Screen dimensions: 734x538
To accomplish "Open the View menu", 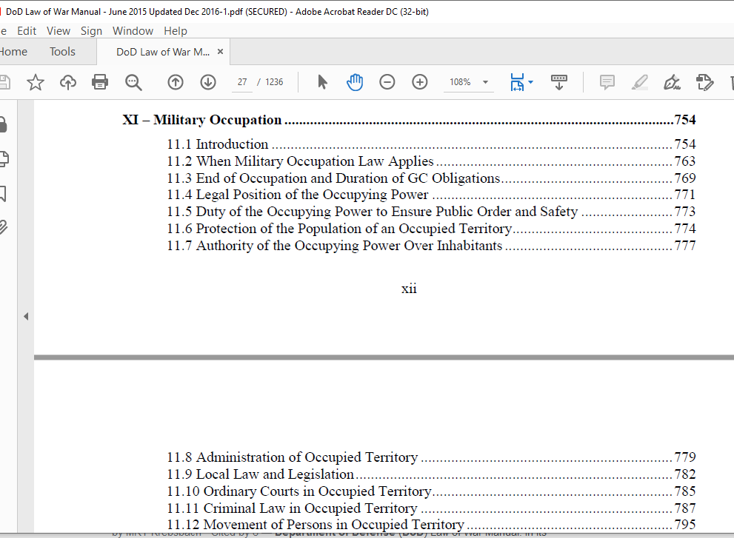I will 59,31.
